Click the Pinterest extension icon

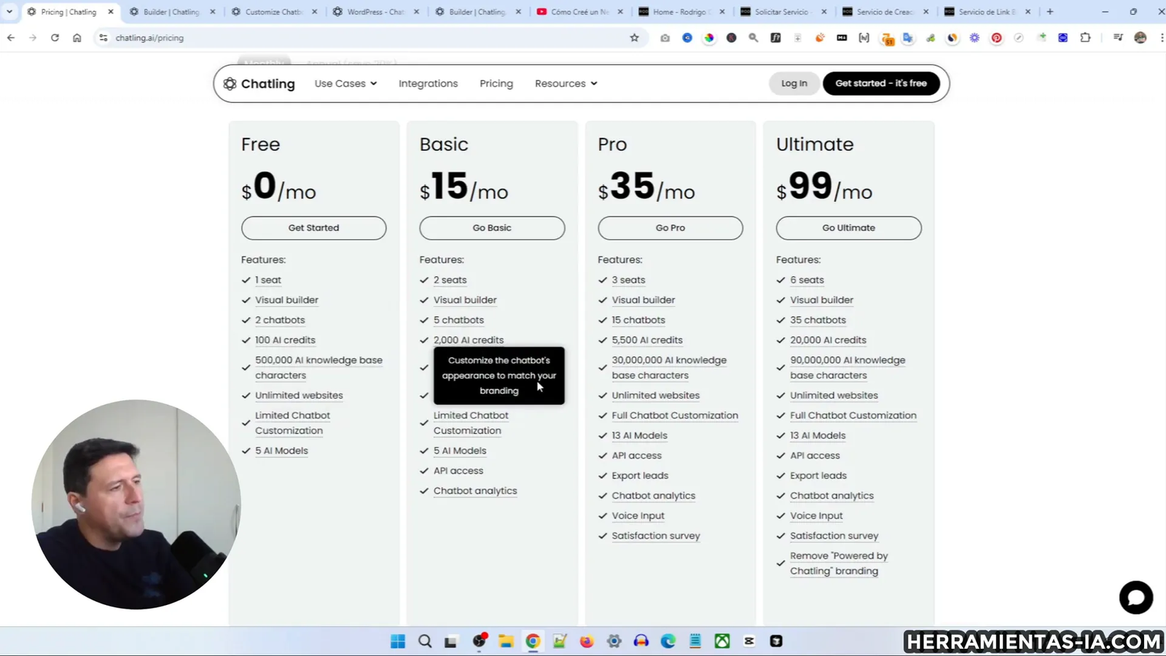996,38
